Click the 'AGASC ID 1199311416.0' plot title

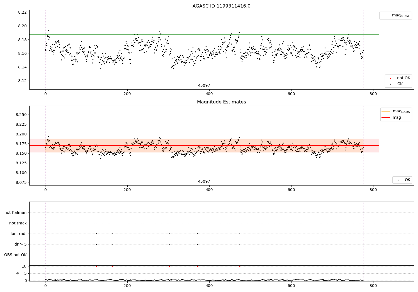[x=221, y=6]
